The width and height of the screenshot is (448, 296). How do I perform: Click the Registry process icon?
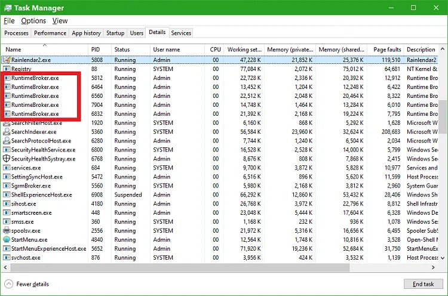pyautogui.click(x=7, y=69)
